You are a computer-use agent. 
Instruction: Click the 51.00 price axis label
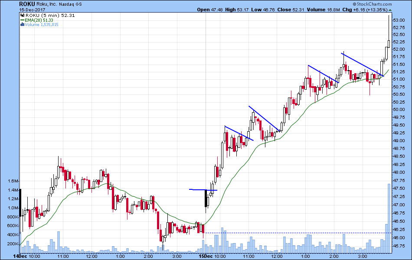tap(399, 79)
